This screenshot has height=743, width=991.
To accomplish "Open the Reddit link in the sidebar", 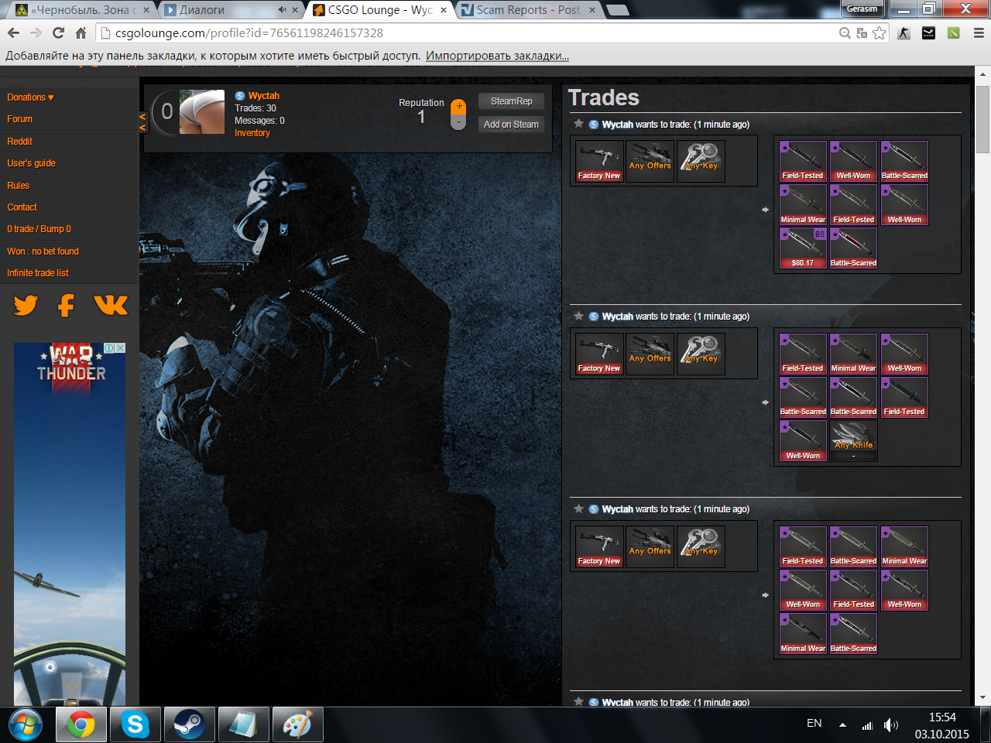I will click(20, 142).
